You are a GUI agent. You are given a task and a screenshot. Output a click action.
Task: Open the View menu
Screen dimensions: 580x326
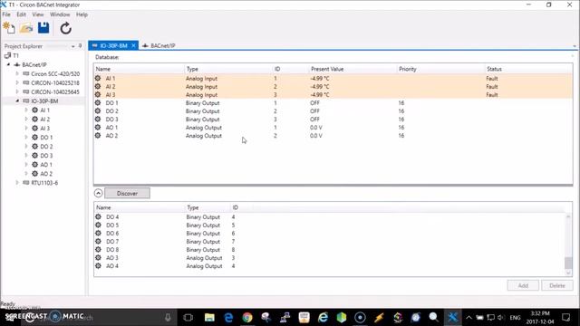pyautogui.click(x=38, y=14)
